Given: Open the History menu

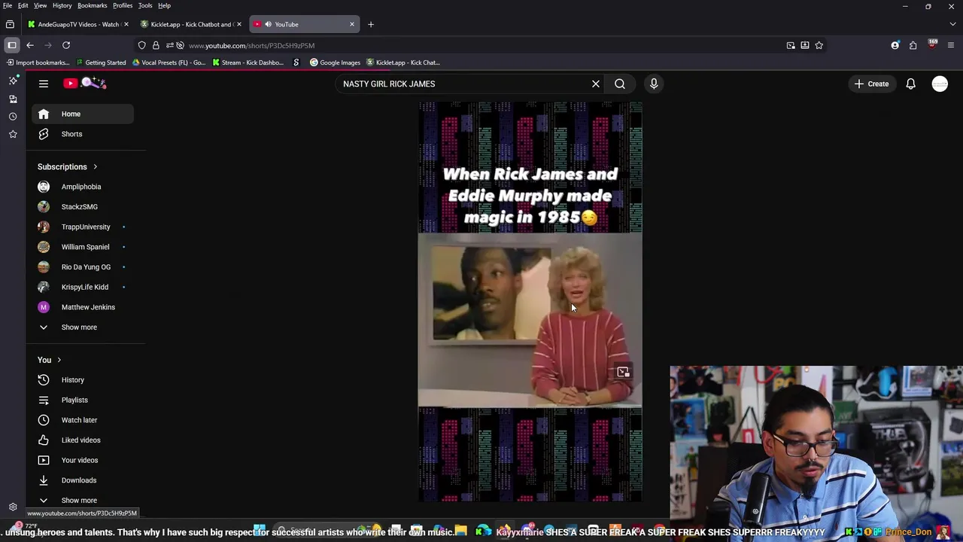Looking at the screenshot, I should tap(62, 5).
